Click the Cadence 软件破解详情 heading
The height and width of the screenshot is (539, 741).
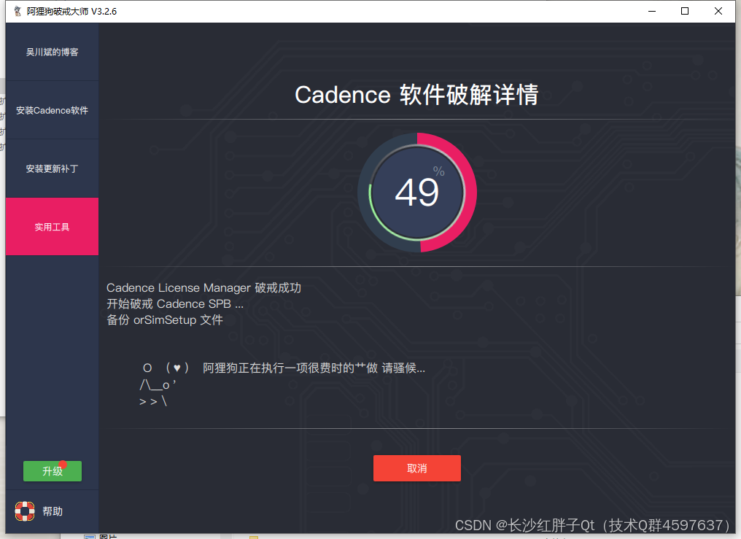click(416, 95)
